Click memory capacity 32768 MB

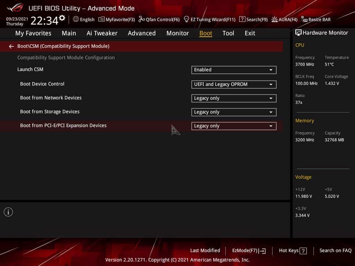(334, 140)
